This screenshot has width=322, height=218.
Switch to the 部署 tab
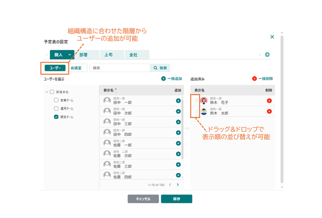point(87,55)
